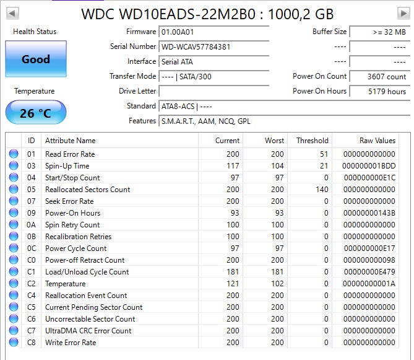This screenshot has height=360, width=414.
Task: Click the status orb for Power-off Retract Count
Action: pyautogui.click(x=14, y=260)
